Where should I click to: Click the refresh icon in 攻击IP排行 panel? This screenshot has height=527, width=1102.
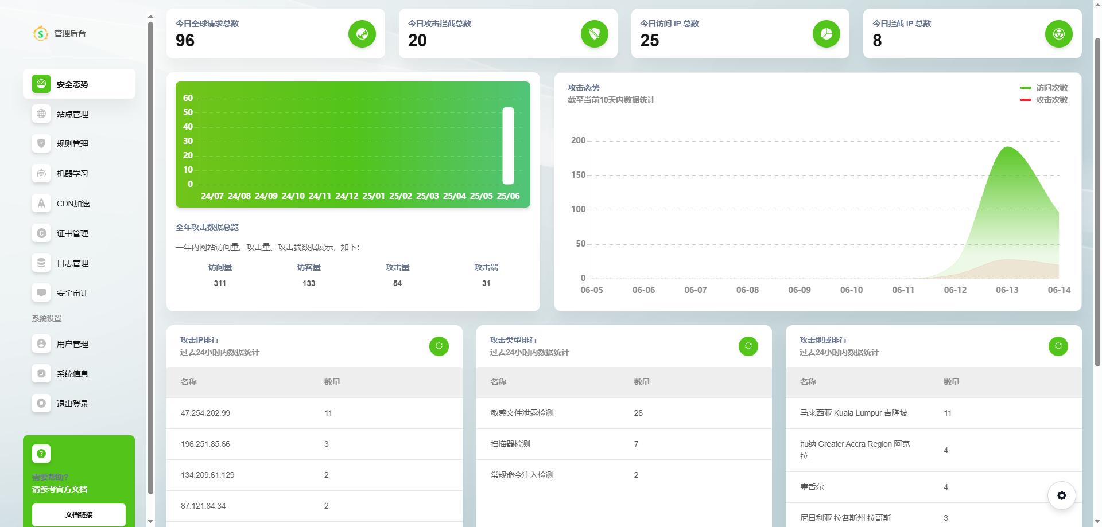[x=439, y=346]
